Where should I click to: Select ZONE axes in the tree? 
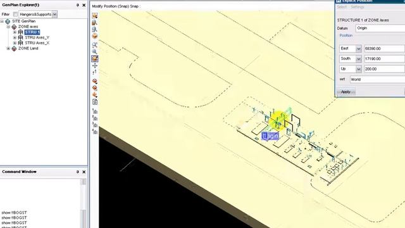28,27
